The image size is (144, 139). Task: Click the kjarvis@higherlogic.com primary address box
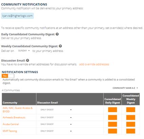pos(17,16)
